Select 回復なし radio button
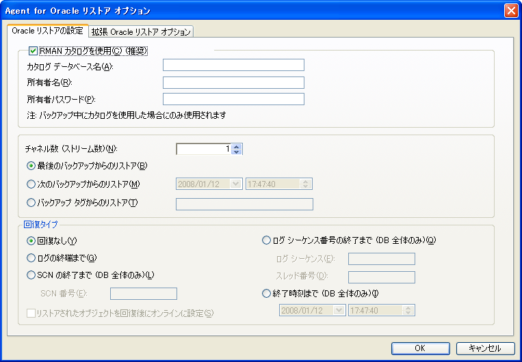Viewport: 522px width, 362px height. point(31,241)
